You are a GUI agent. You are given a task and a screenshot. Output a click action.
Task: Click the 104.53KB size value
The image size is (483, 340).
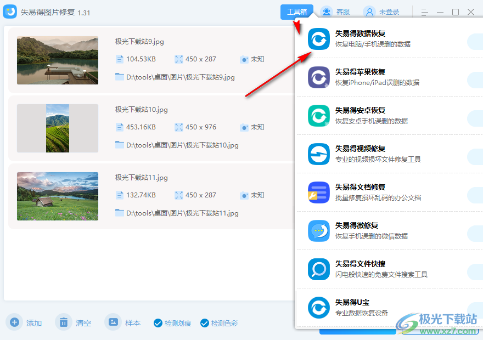click(x=141, y=59)
